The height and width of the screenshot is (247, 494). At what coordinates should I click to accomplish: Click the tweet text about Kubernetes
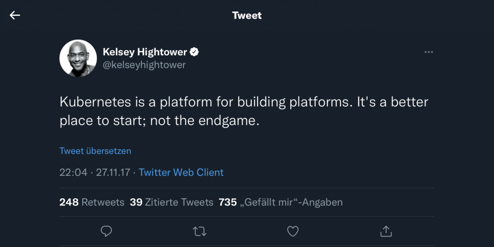pyautogui.click(x=244, y=111)
